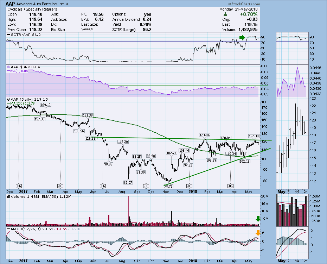Click the OHLC bars icon before AAP (Daily)
The image size is (327, 264).
[x=8, y=99]
